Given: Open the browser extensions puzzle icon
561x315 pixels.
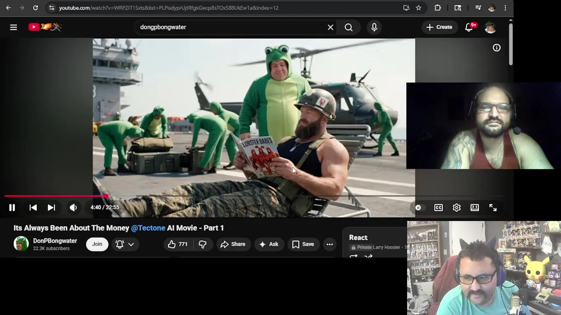Looking at the screenshot, I should pyautogui.click(x=437, y=7).
